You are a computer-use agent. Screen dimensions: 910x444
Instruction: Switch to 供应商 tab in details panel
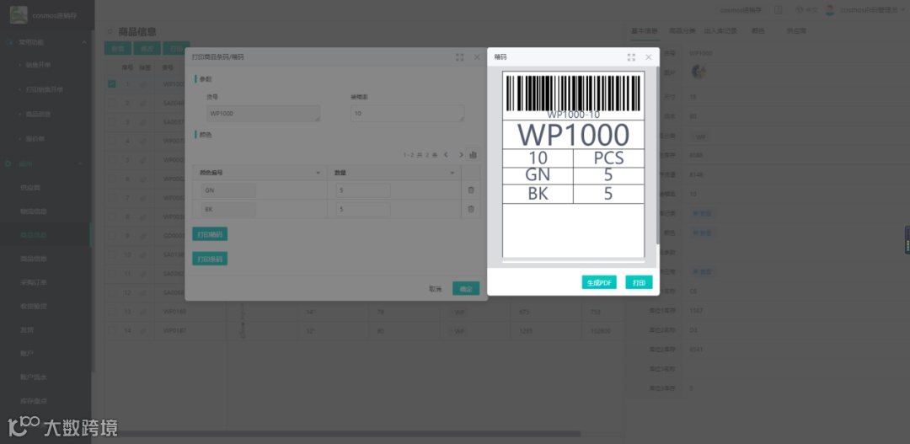tap(795, 31)
